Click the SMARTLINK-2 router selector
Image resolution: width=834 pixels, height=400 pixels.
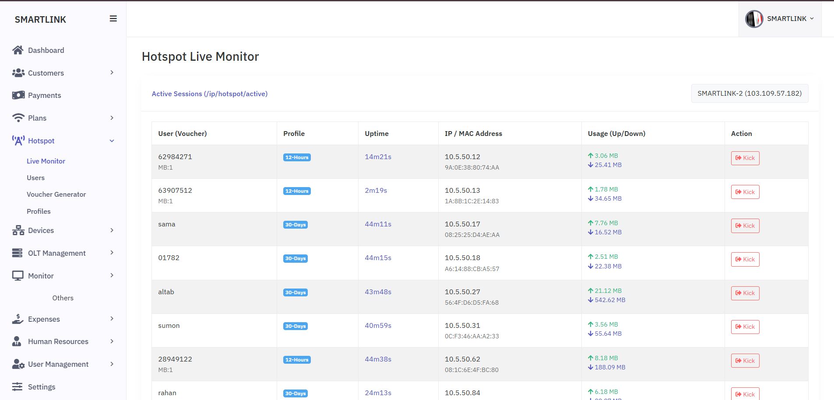point(749,94)
